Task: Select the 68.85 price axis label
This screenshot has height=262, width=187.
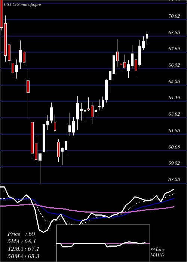Action: click(x=174, y=32)
